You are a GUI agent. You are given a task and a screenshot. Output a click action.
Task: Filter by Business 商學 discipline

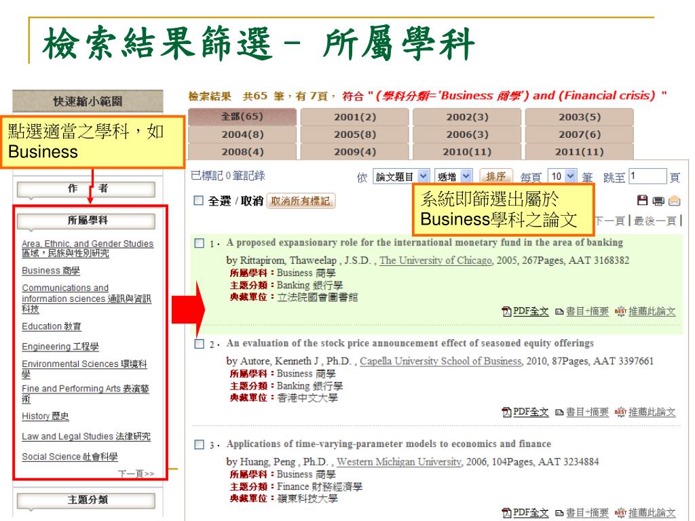(51, 271)
